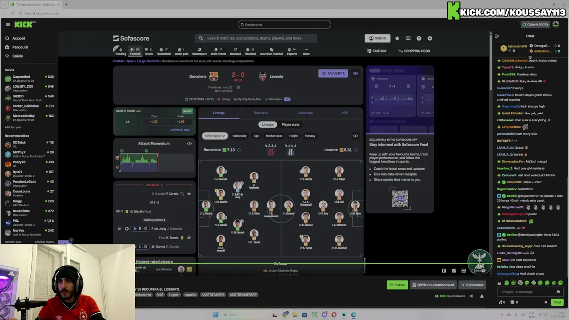Open Performance dropdown filter
This screenshot has height=320, width=569.
(x=215, y=136)
